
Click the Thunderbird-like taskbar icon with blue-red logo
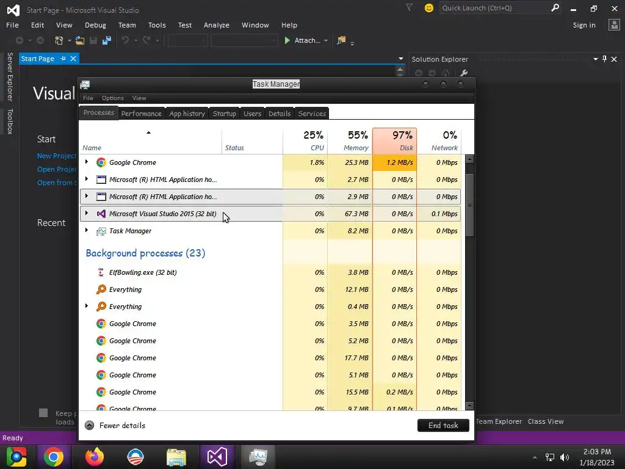pyautogui.click(x=135, y=457)
